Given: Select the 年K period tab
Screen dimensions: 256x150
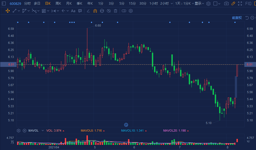Looking at the screenshot, I should pyautogui.click(x=90, y=4).
